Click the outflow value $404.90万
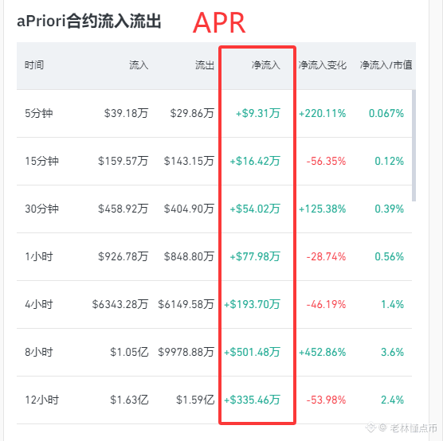The image size is (443, 441). pos(189,209)
